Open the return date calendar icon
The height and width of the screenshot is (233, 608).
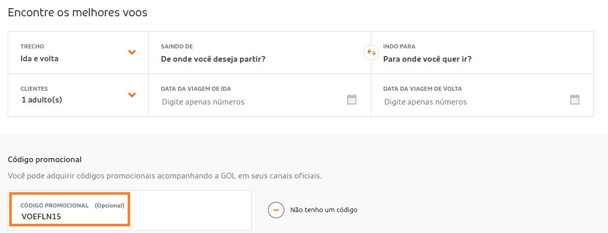(x=575, y=99)
